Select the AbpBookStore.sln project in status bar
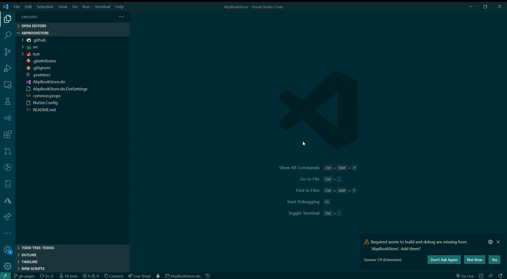 (183, 276)
